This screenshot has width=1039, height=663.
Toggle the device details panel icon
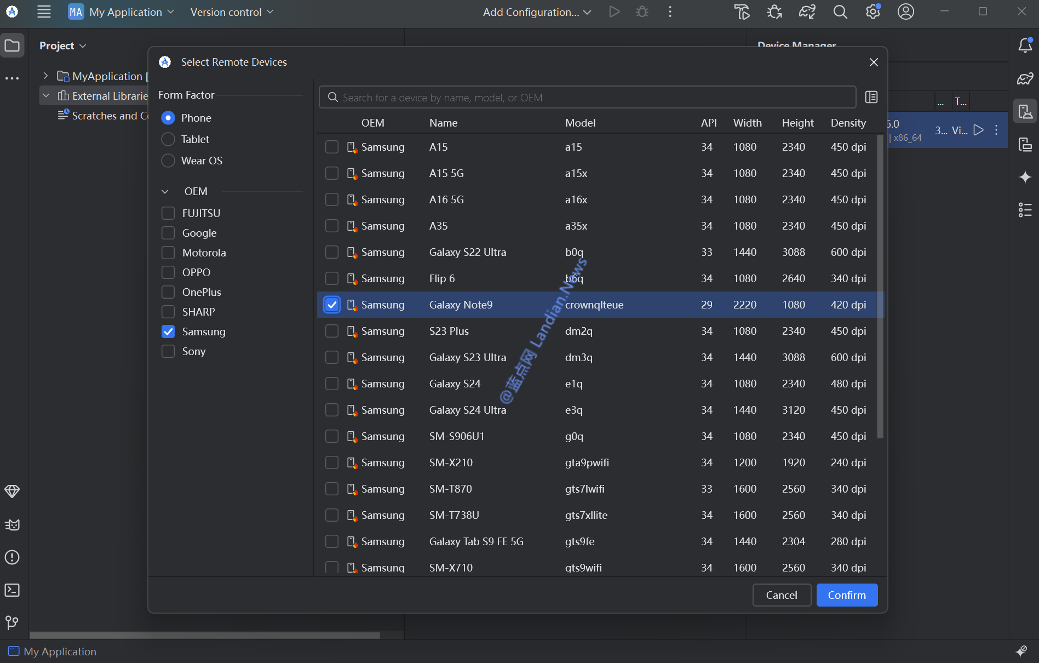(x=871, y=97)
